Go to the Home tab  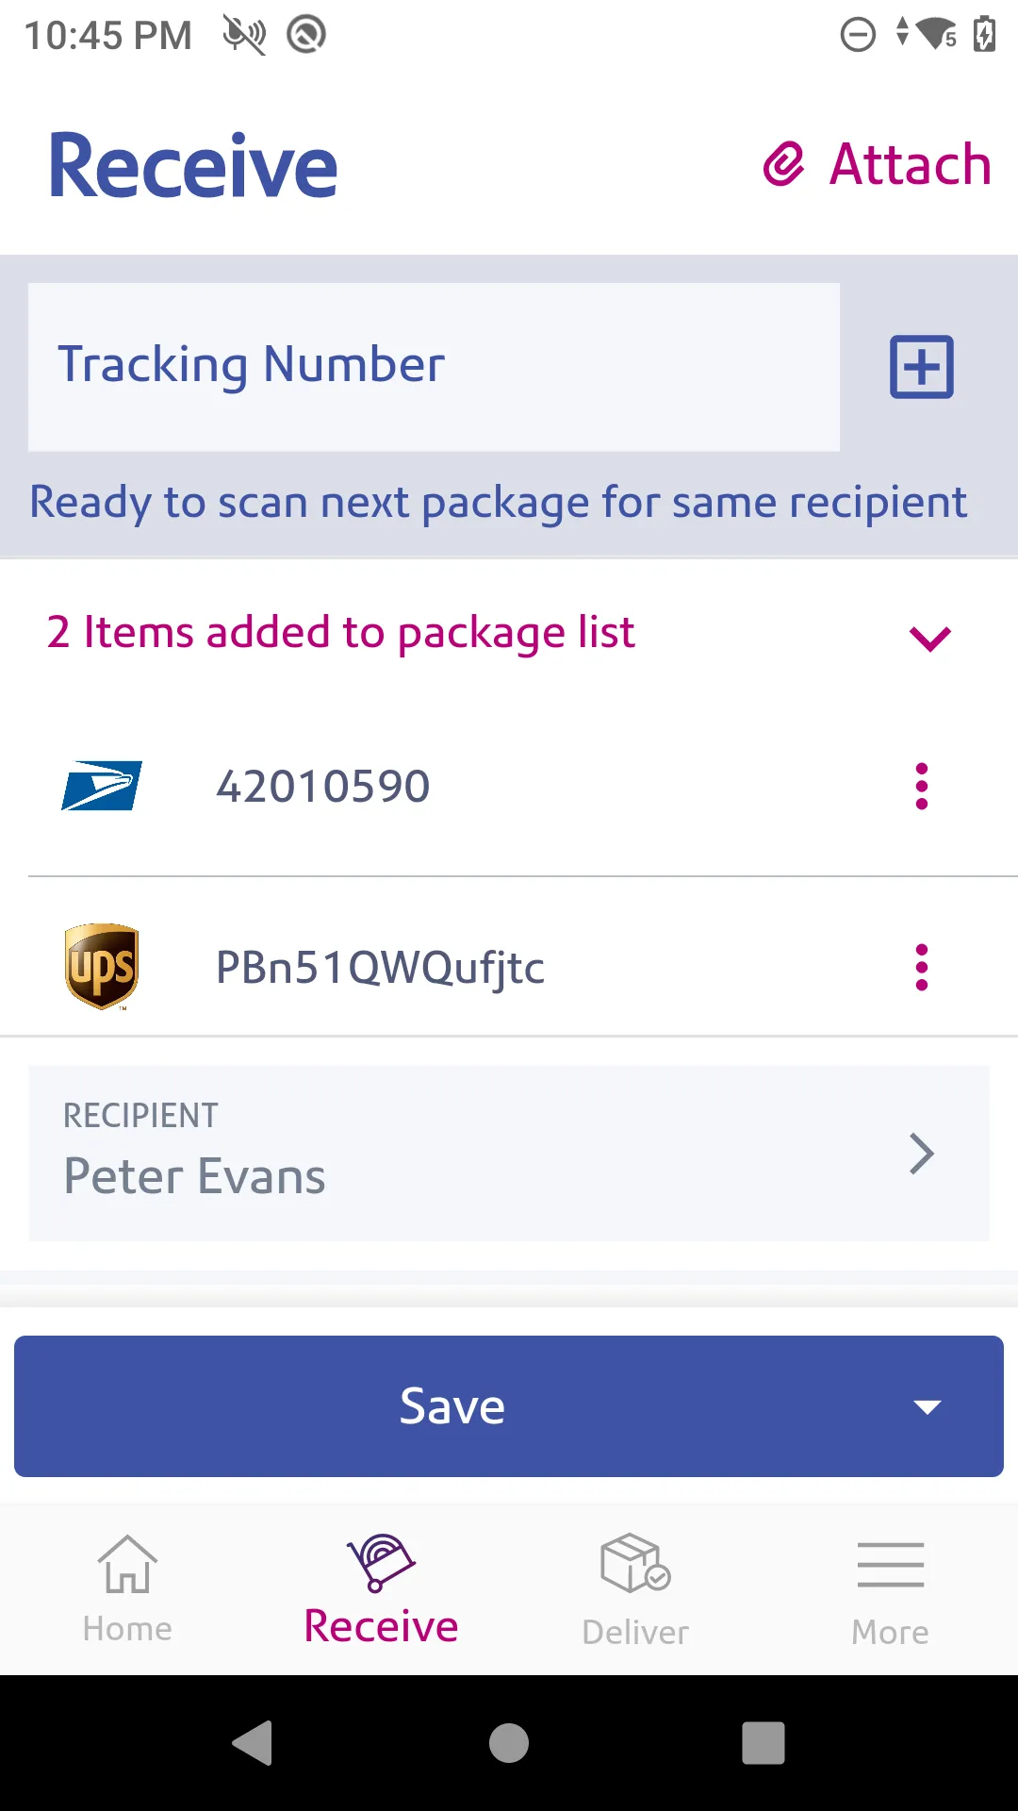point(127,1589)
